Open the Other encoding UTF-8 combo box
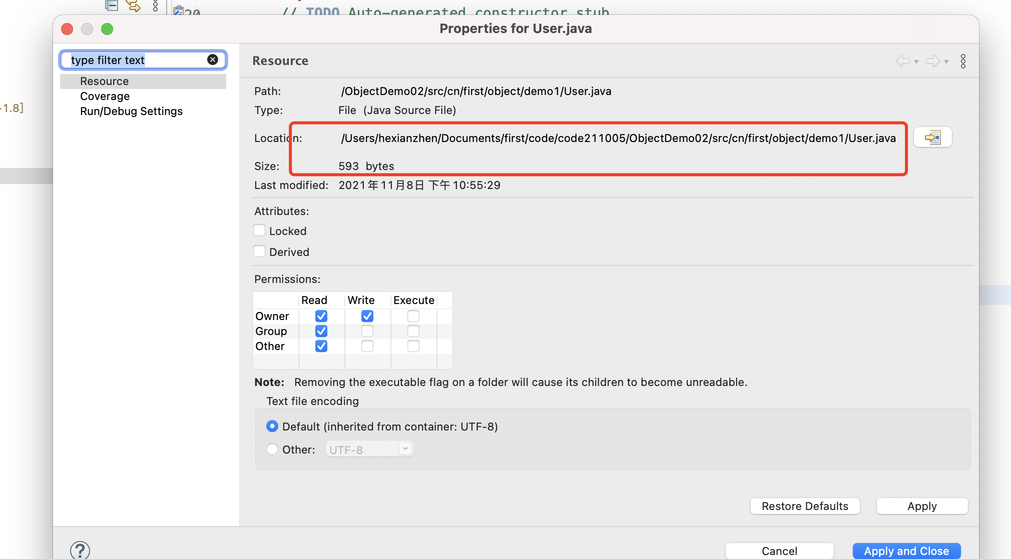Image resolution: width=1011 pixels, height=559 pixels. [x=369, y=449]
